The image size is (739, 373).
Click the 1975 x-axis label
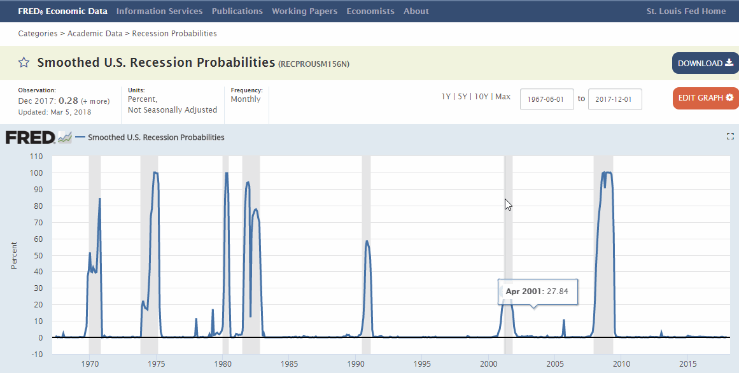pyautogui.click(x=156, y=363)
